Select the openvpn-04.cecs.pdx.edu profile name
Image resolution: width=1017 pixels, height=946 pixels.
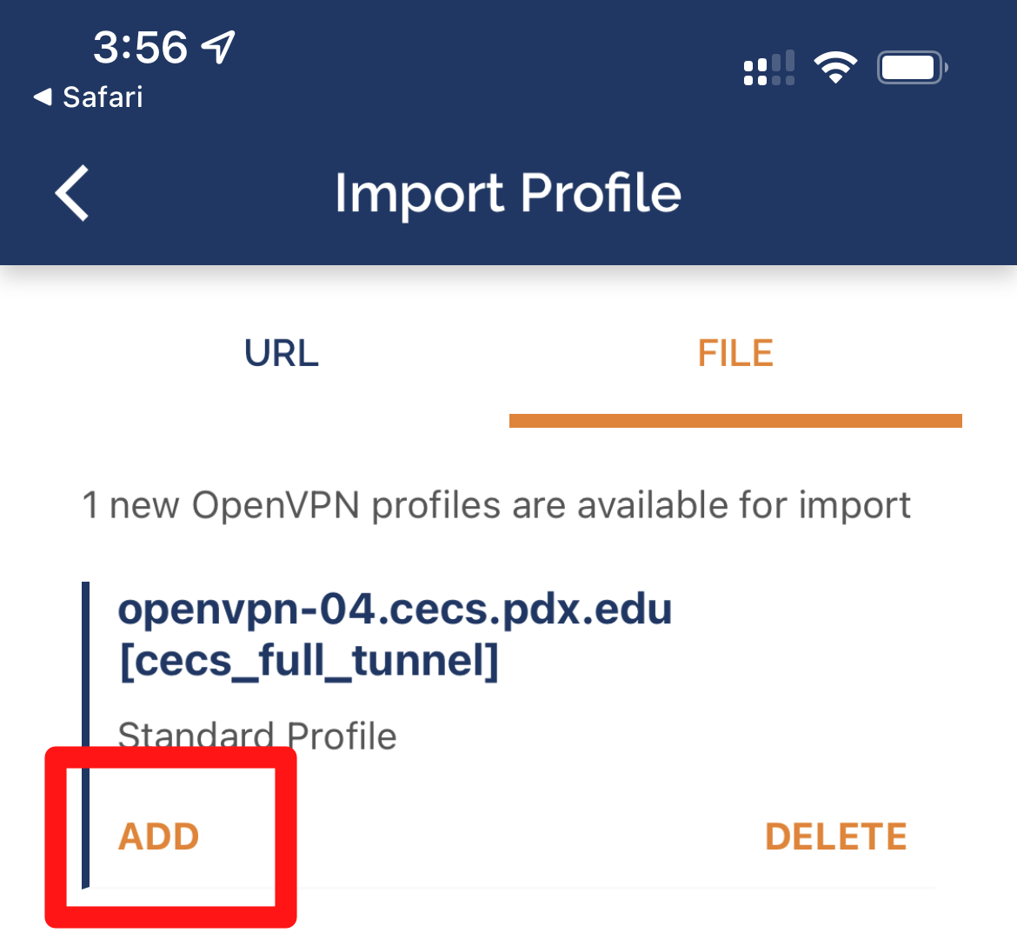click(x=395, y=633)
